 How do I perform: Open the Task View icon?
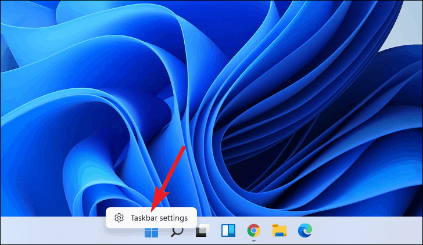pos(203,230)
